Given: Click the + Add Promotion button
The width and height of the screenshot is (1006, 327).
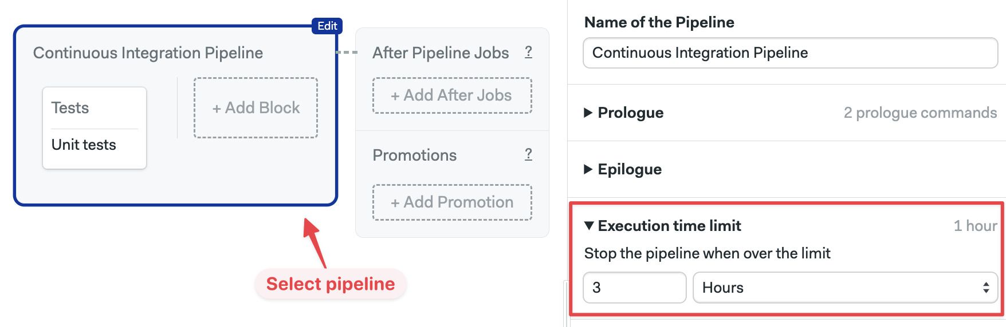Looking at the screenshot, I should [x=452, y=202].
